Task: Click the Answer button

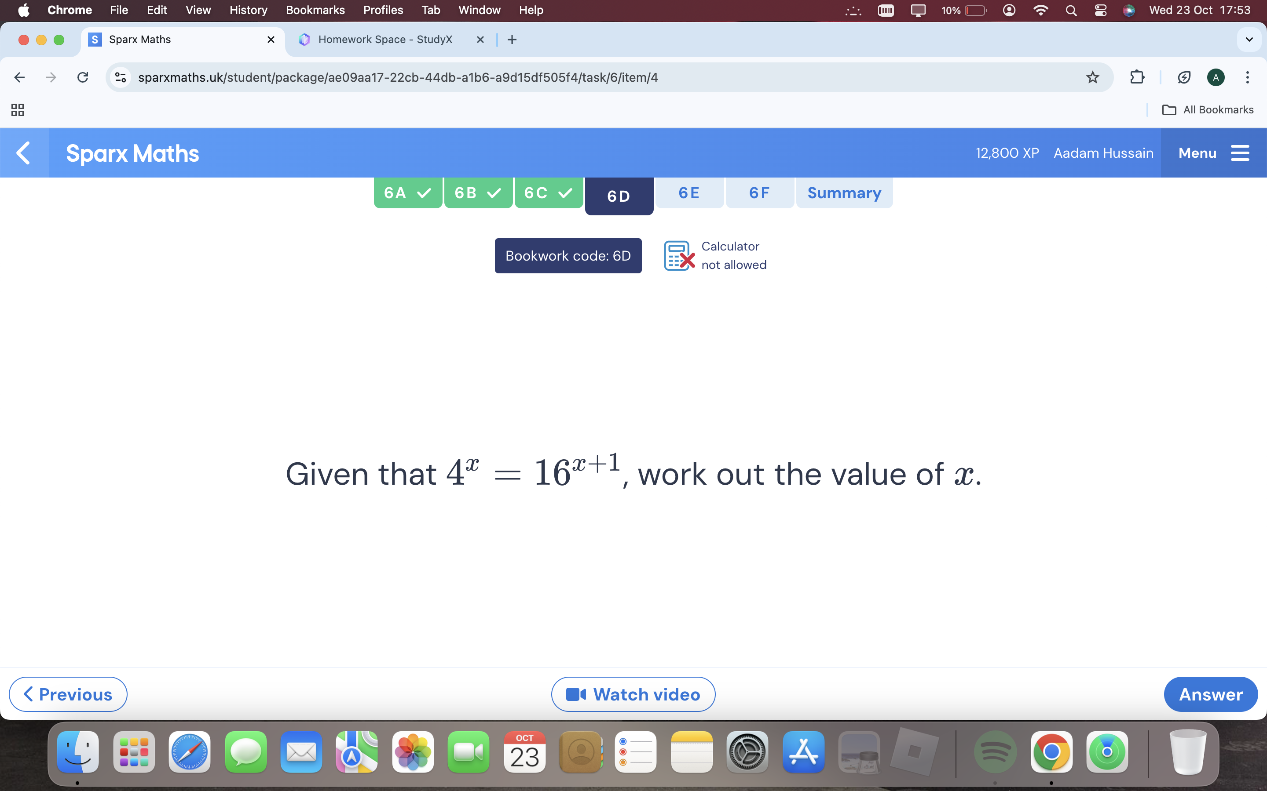Action: click(x=1209, y=694)
